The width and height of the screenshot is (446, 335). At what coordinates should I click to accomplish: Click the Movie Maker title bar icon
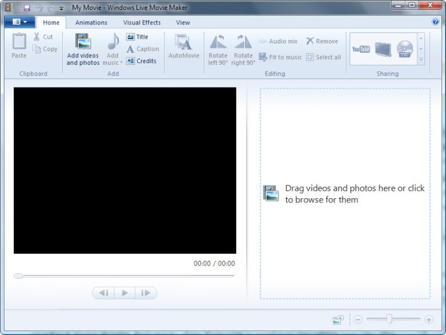[8, 8]
